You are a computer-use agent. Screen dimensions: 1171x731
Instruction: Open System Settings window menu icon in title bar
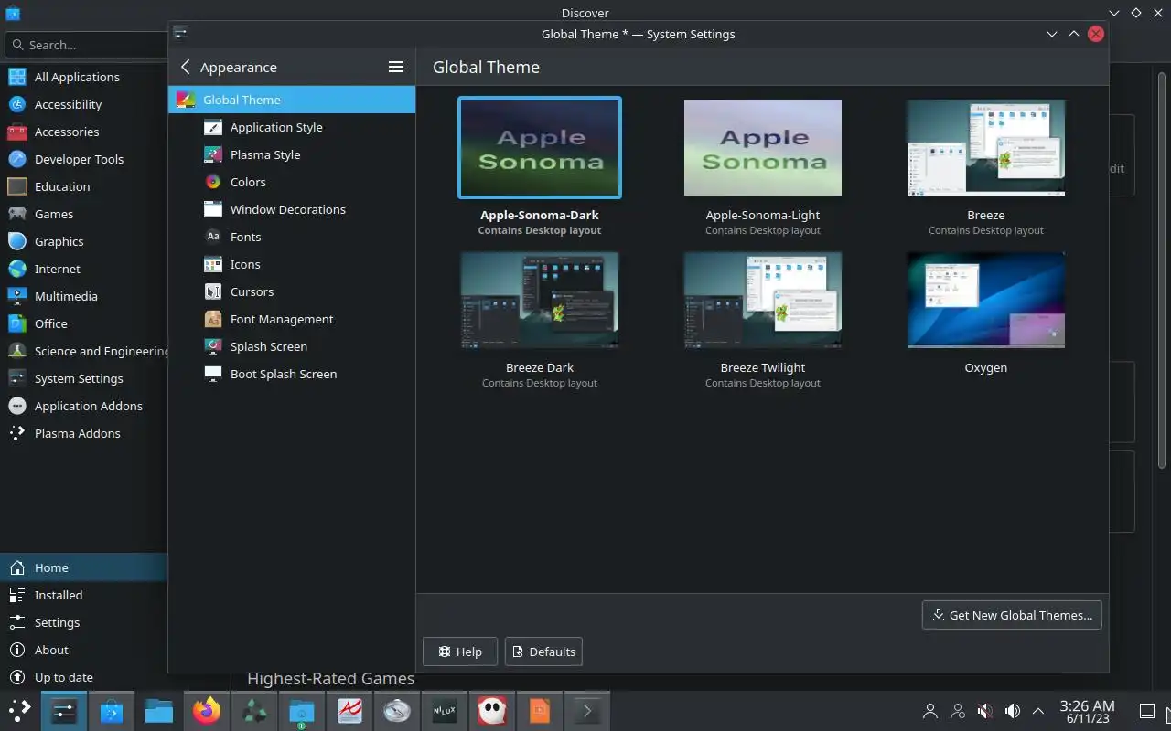point(179,33)
